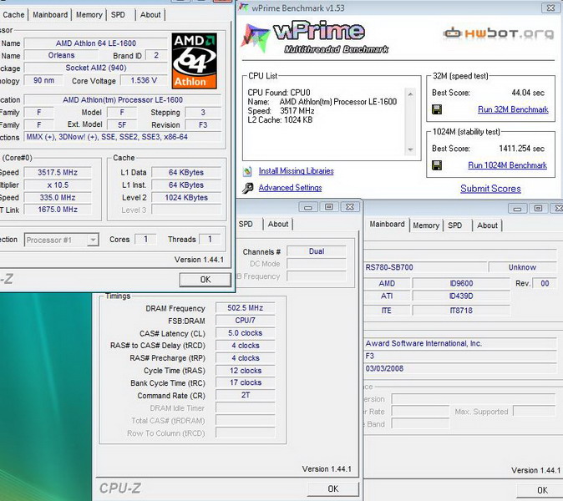Click OK in the mainboard CPU-Z window

pos(542,490)
